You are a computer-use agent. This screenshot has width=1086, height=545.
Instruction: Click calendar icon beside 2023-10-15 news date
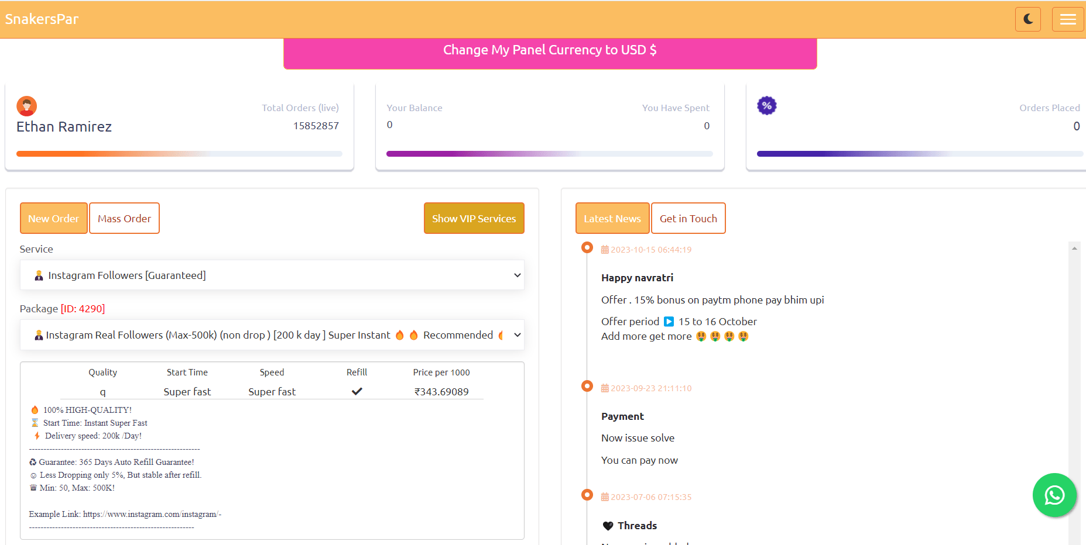pos(605,250)
